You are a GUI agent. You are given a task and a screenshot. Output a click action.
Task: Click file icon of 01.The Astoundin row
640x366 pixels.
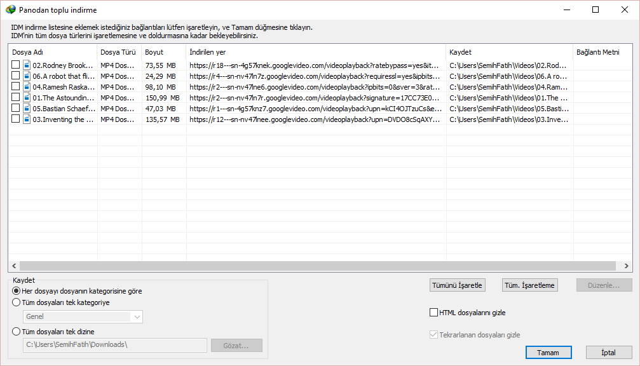(x=27, y=98)
